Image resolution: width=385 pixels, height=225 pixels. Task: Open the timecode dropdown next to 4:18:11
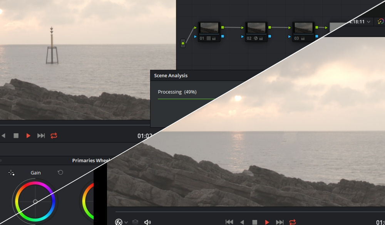click(368, 22)
